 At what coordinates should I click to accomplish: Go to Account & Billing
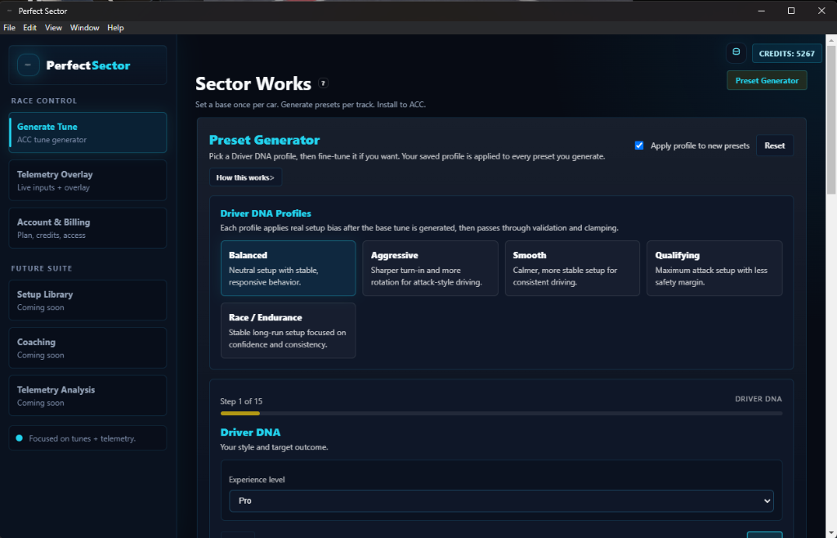[87, 228]
